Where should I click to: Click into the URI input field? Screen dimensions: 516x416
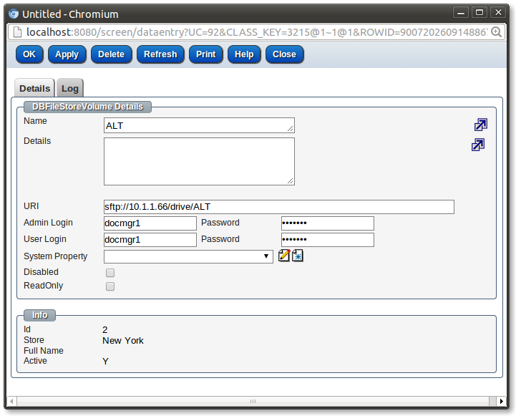click(278, 207)
